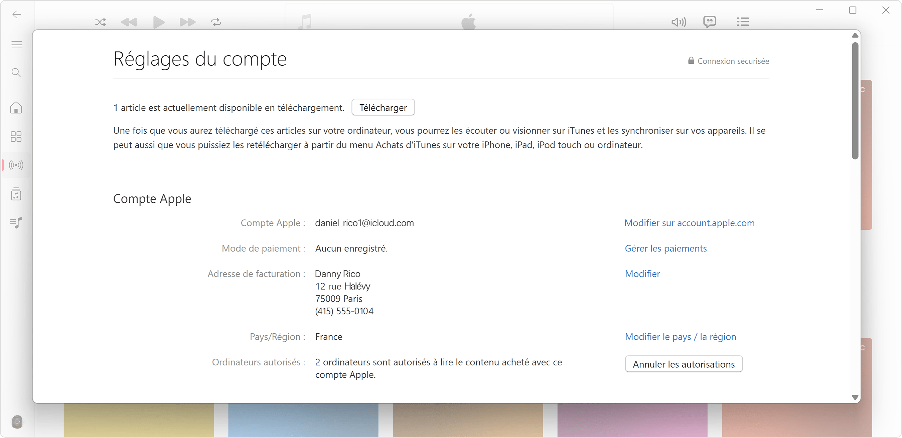Click the Réglages du compte heading

(200, 59)
